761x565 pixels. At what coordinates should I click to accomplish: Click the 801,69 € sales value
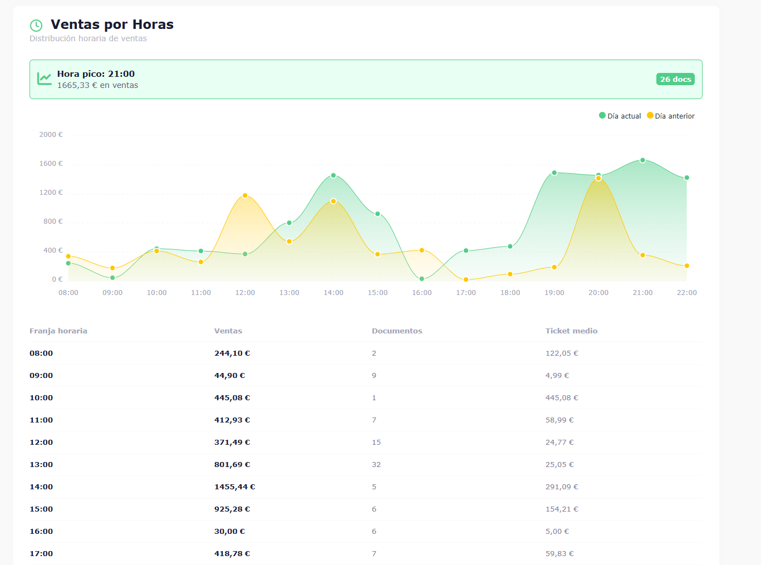click(x=232, y=464)
